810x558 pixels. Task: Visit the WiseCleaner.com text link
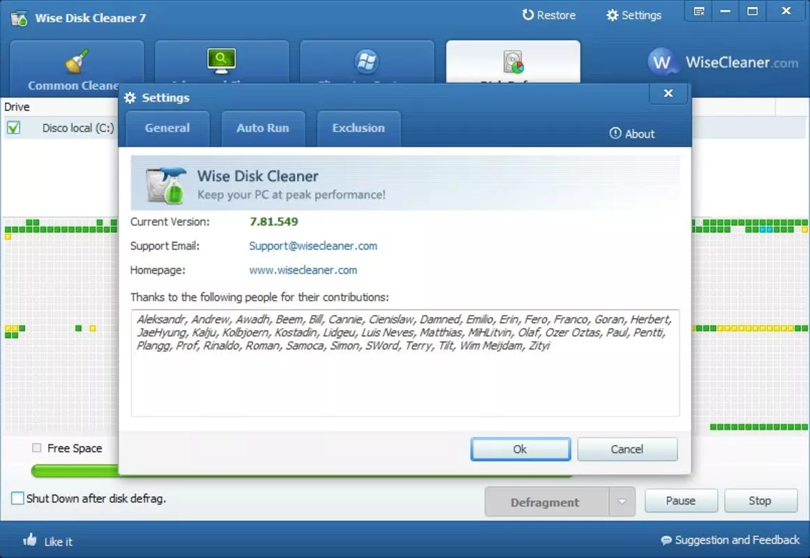[x=742, y=63]
